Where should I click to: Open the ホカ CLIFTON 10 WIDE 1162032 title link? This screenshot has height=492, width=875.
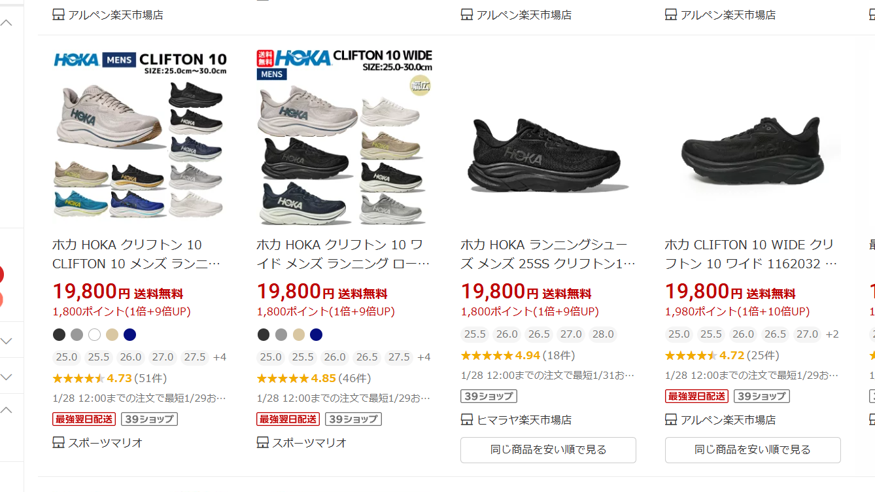pos(749,254)
